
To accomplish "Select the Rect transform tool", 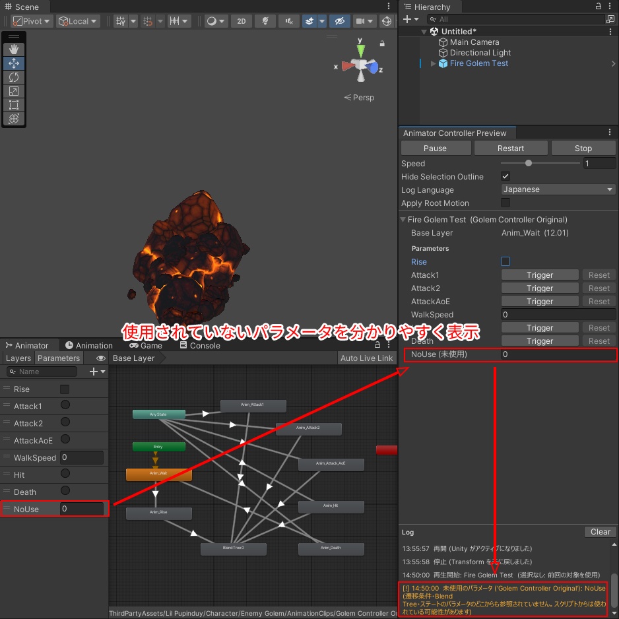I will coord(14,105).
